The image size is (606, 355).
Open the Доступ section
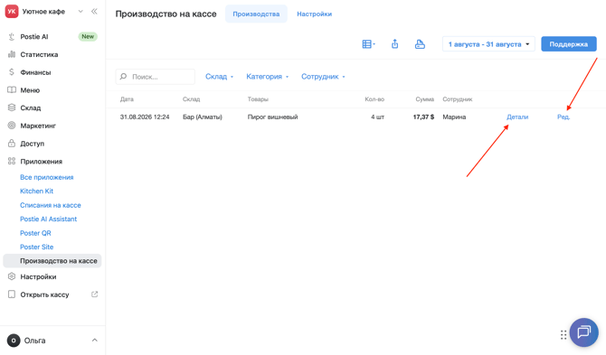(32, 143)
